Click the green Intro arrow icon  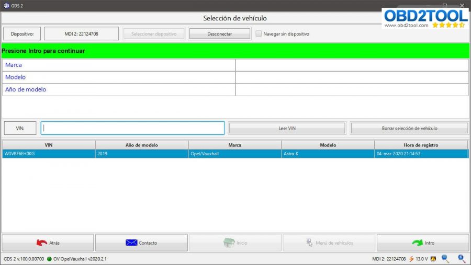point(417,243)
